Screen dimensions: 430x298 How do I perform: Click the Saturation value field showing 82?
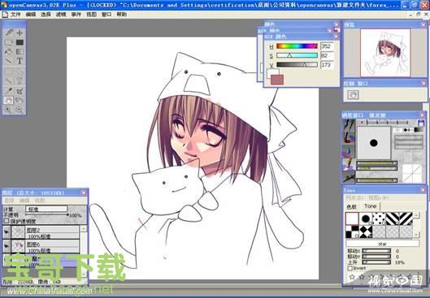tap(327, 55)
